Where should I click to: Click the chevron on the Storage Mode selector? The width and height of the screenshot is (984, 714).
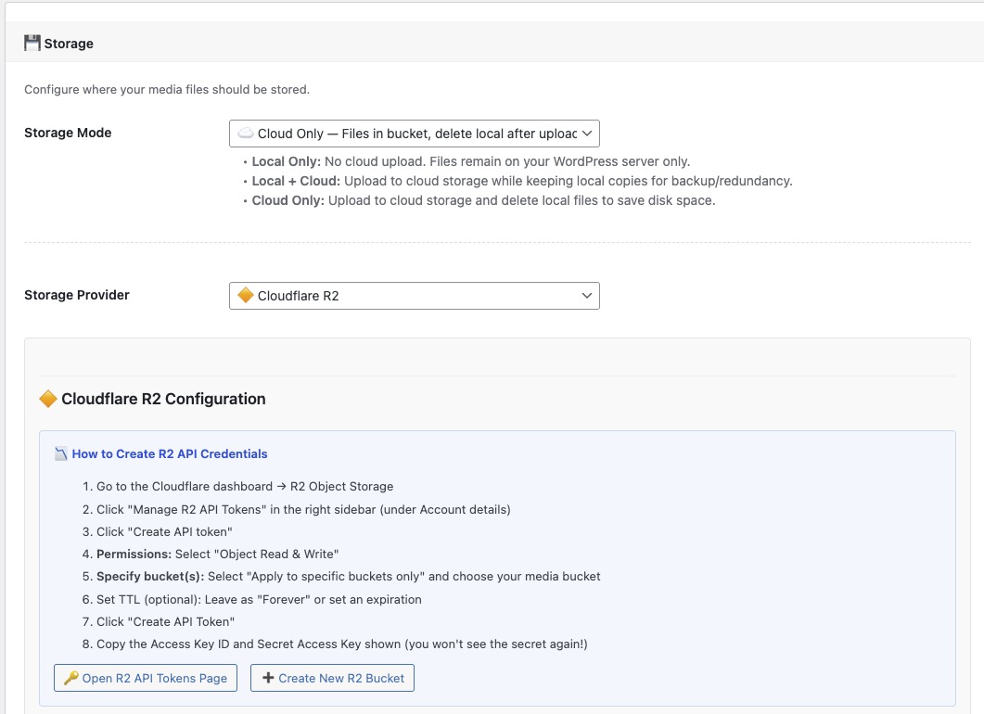587,133
